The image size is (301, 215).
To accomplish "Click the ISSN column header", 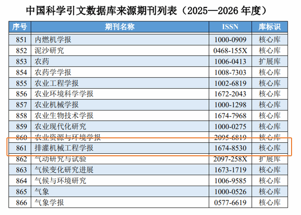I will 230,27.
